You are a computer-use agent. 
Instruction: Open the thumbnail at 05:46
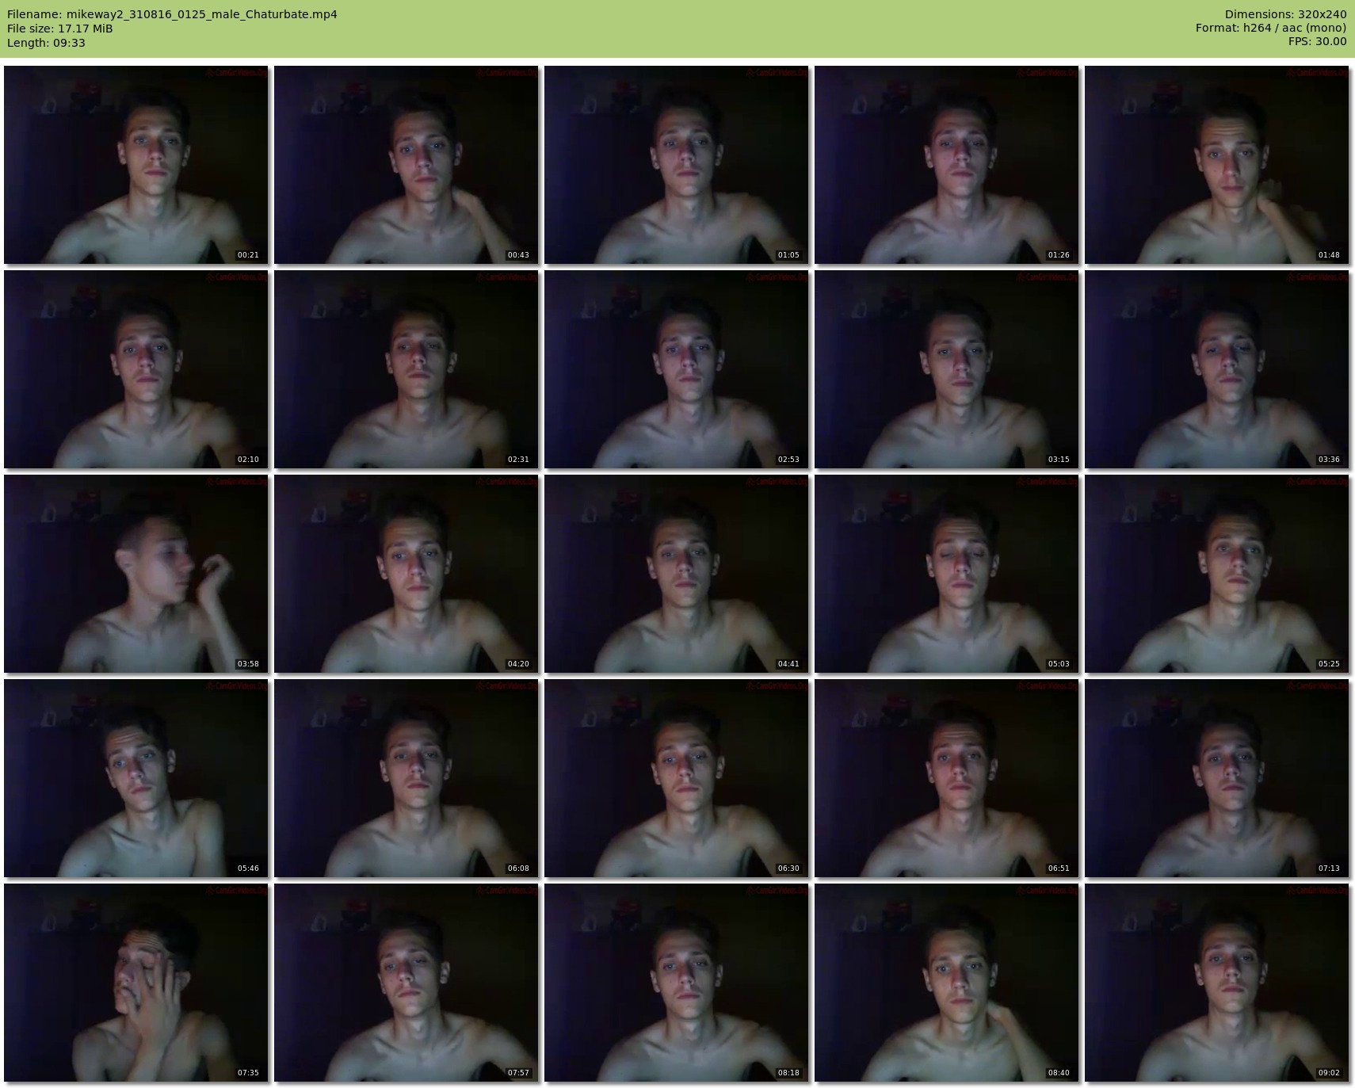coord(136,778)
